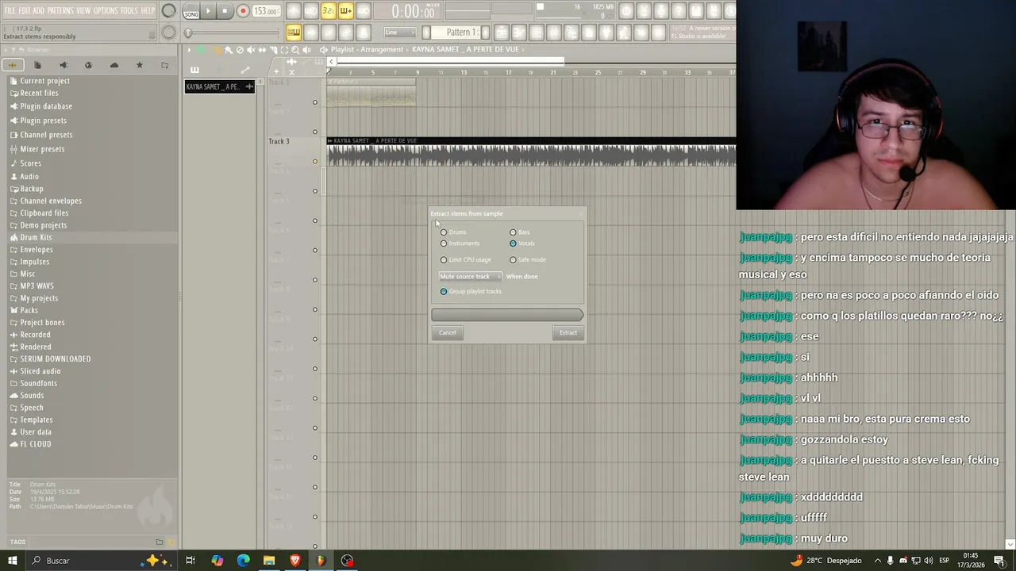
Task: Expand the Plugin database folder
Action: tap(46, 106)
